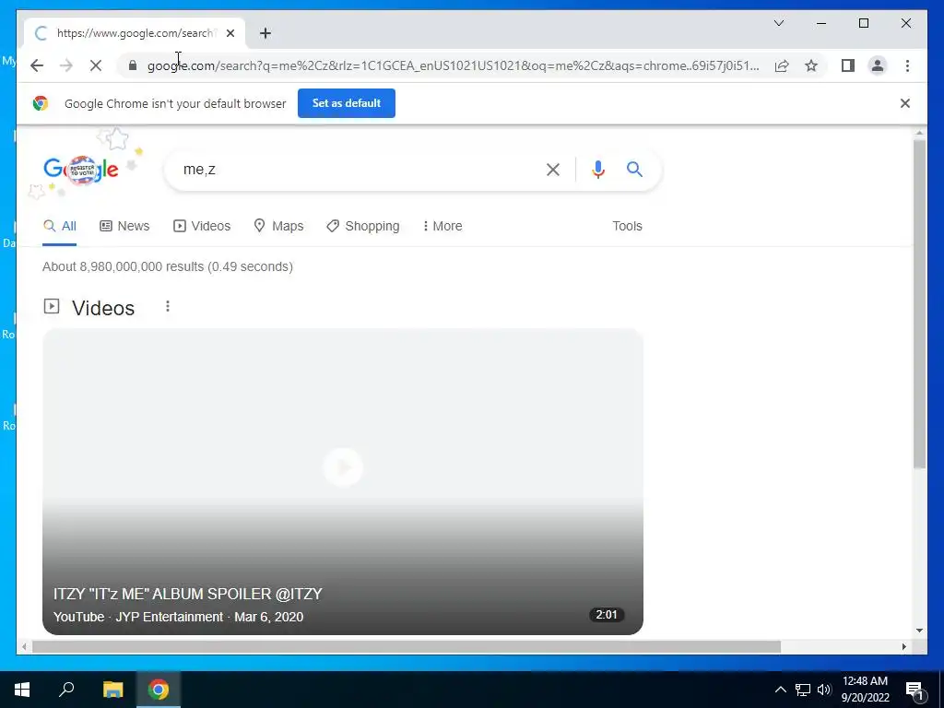Viewport: 944px width, 708px height.
Task: Click the results count text
Action: pyautogui.click(x=168, y=266)
